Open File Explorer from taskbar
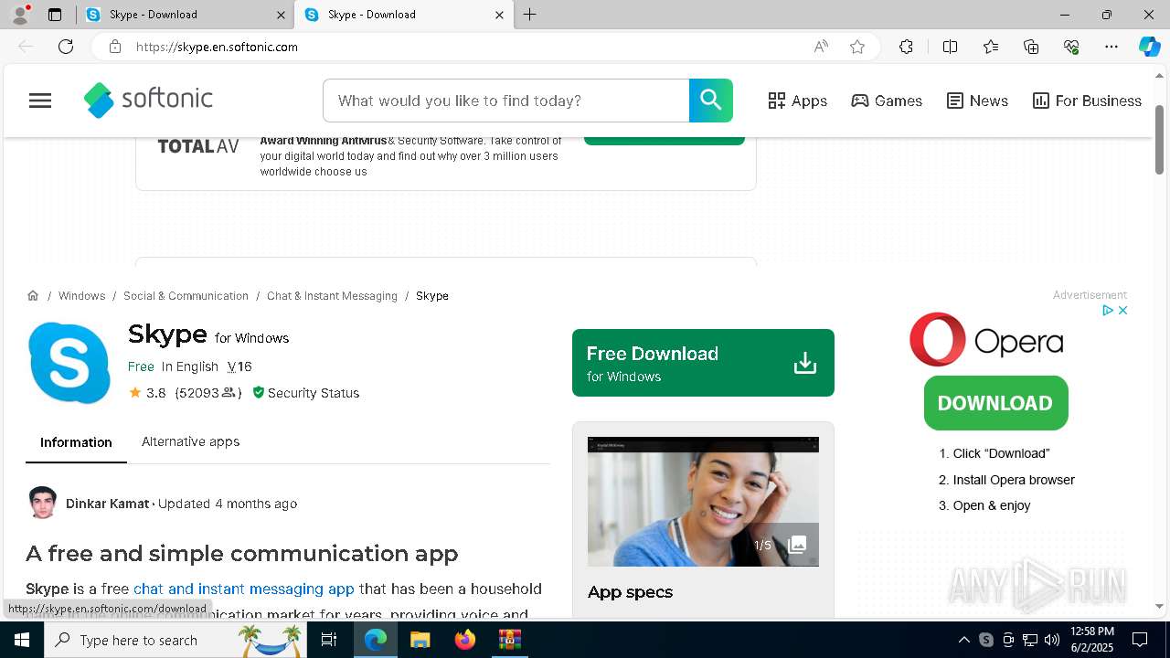 tap(420, 640)
